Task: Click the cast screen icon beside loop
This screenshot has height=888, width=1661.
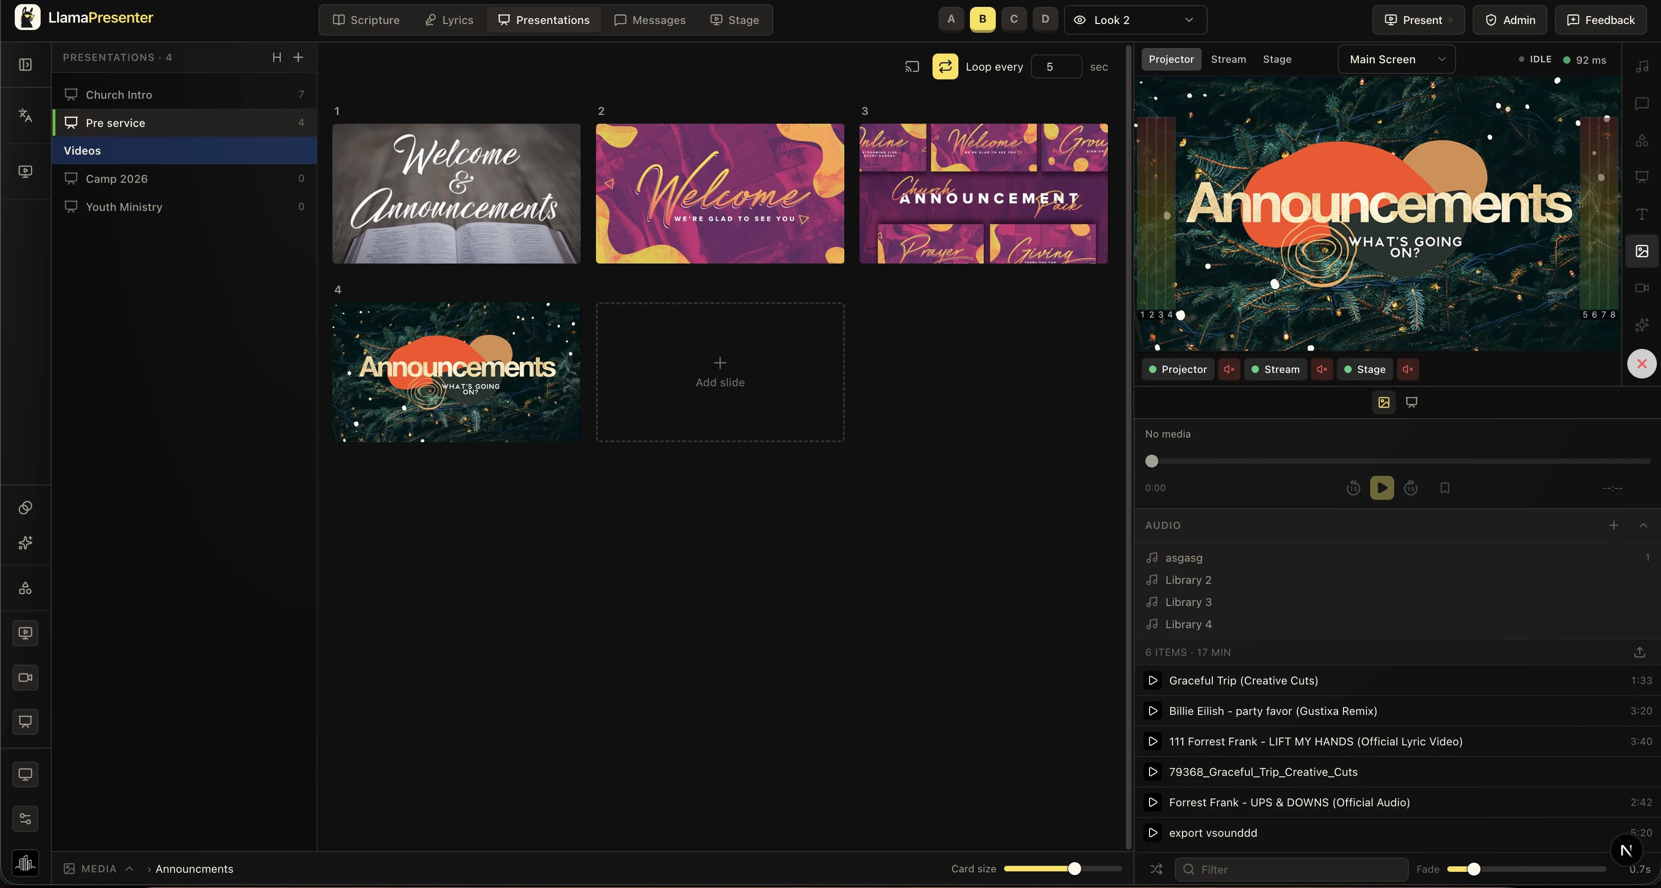Action: (x=912, y=66)
